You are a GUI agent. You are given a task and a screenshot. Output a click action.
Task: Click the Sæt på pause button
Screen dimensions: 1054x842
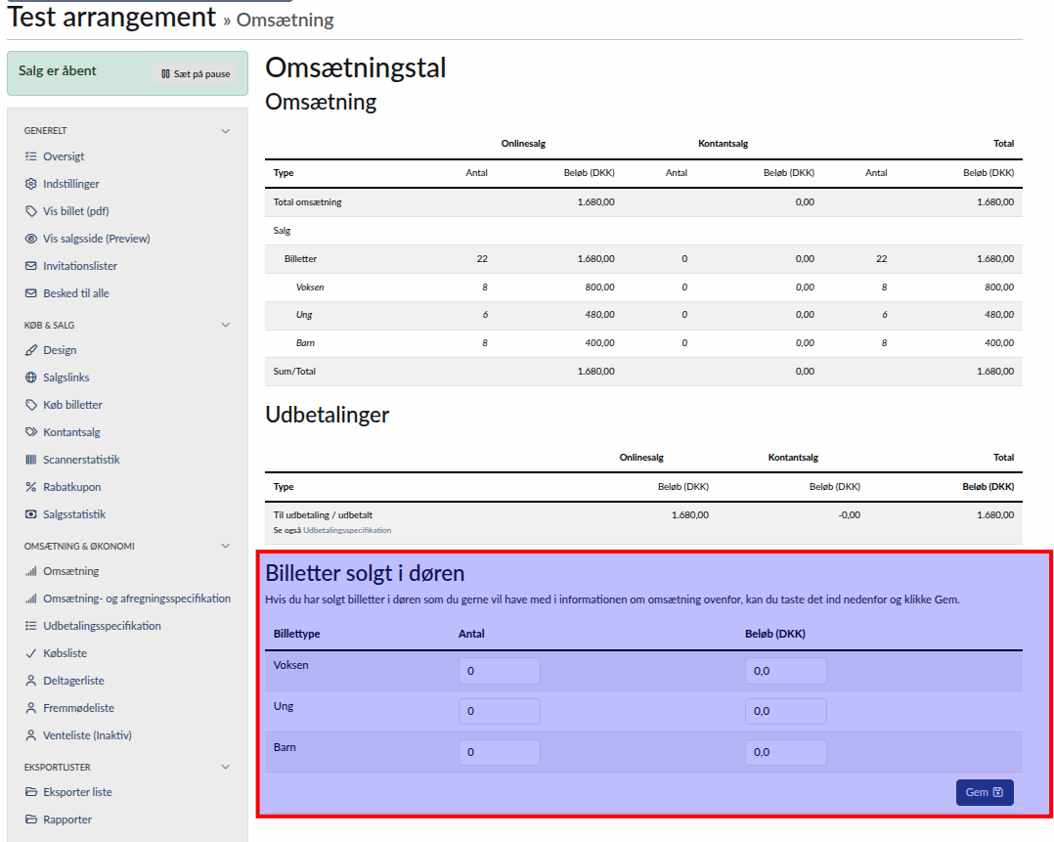click(x=196, y=74)
